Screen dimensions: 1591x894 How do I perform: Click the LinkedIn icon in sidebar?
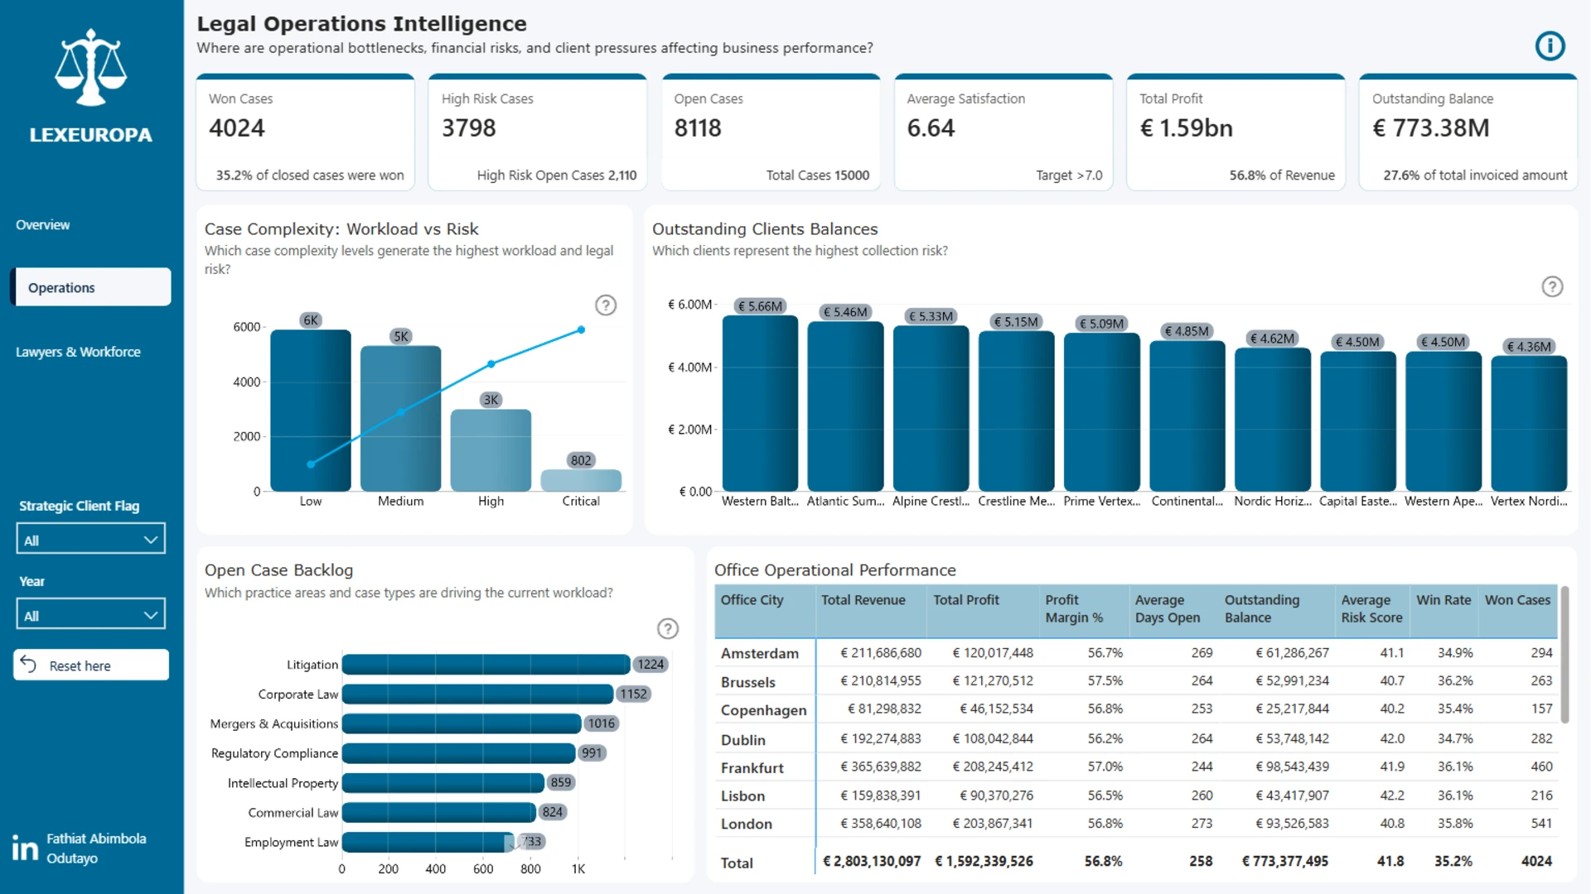click(x=25, y=848)
